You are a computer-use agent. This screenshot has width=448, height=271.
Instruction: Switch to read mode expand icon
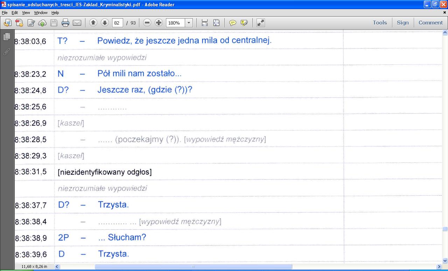click(x=260, y=23)
